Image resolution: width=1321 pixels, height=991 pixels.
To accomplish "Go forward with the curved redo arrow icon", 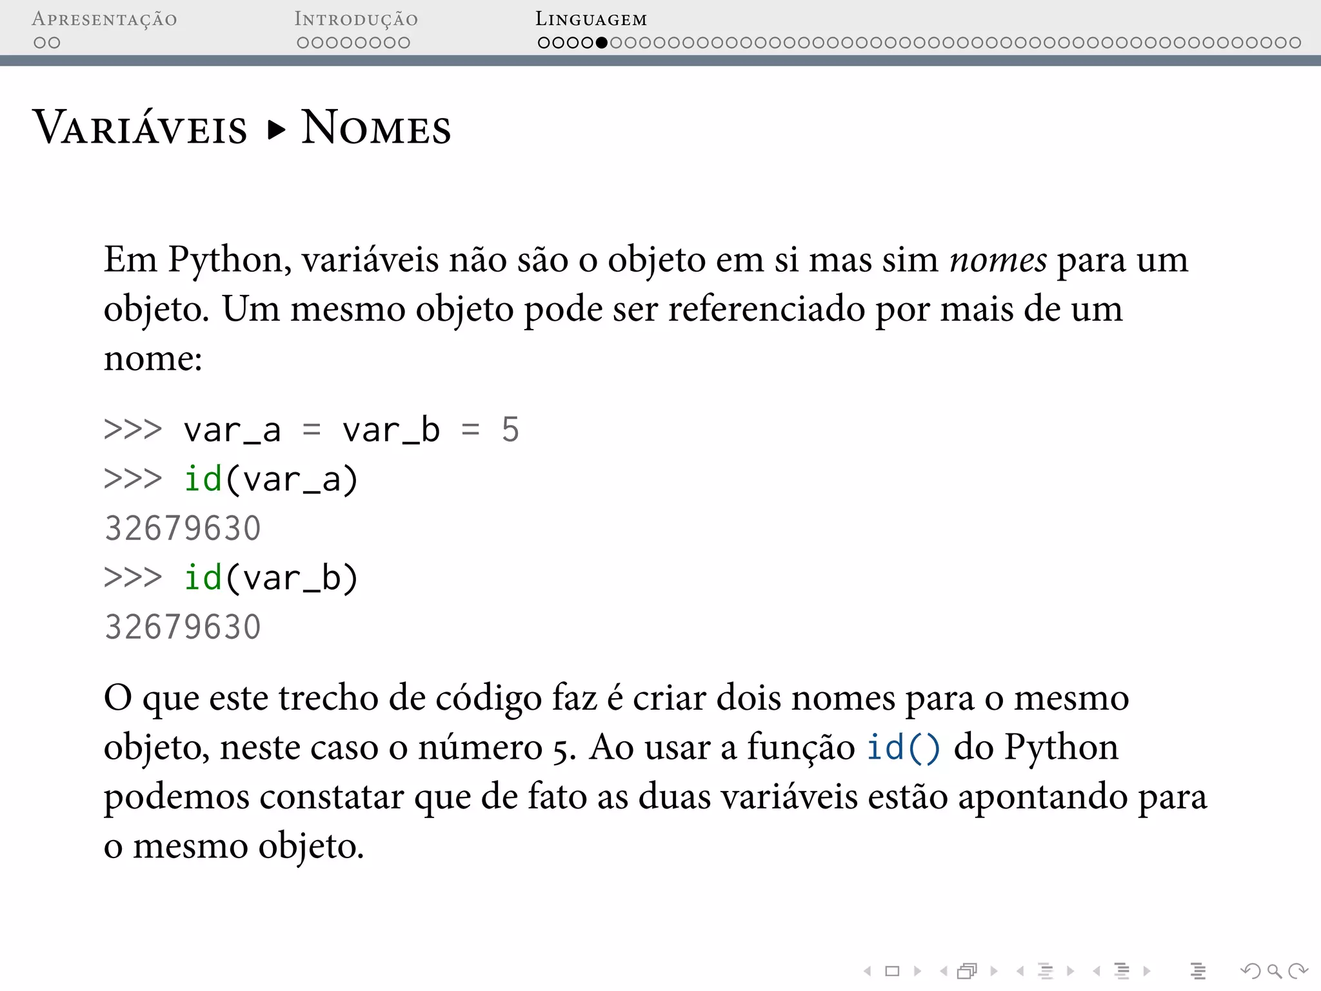I will [1298, 970].
